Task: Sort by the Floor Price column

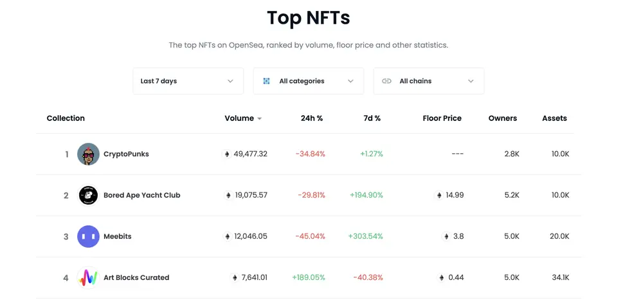Action: coord(442,118)
